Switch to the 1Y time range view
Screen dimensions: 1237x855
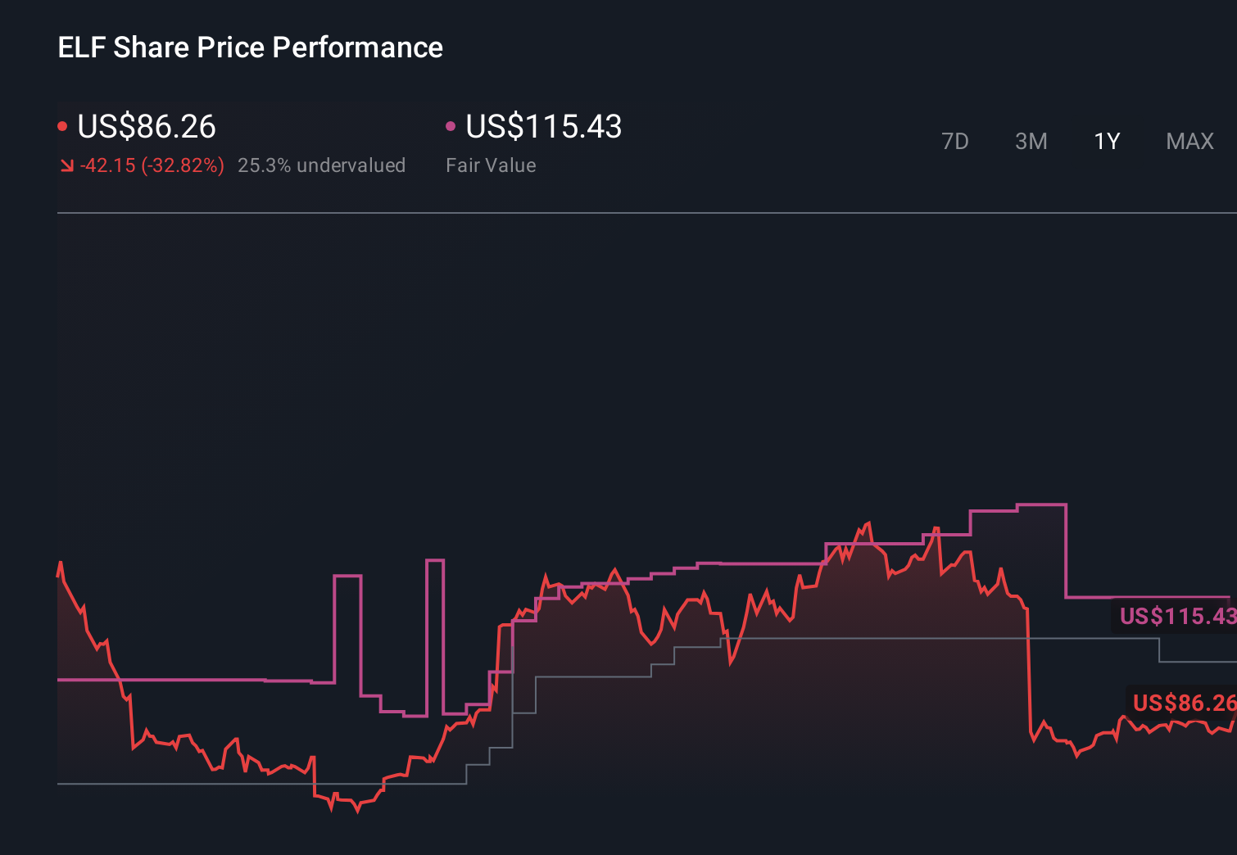(x=1106, y=141)
